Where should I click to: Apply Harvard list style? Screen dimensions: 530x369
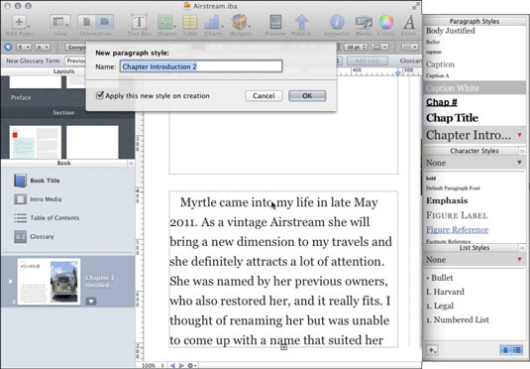click(x=445, y=292)
